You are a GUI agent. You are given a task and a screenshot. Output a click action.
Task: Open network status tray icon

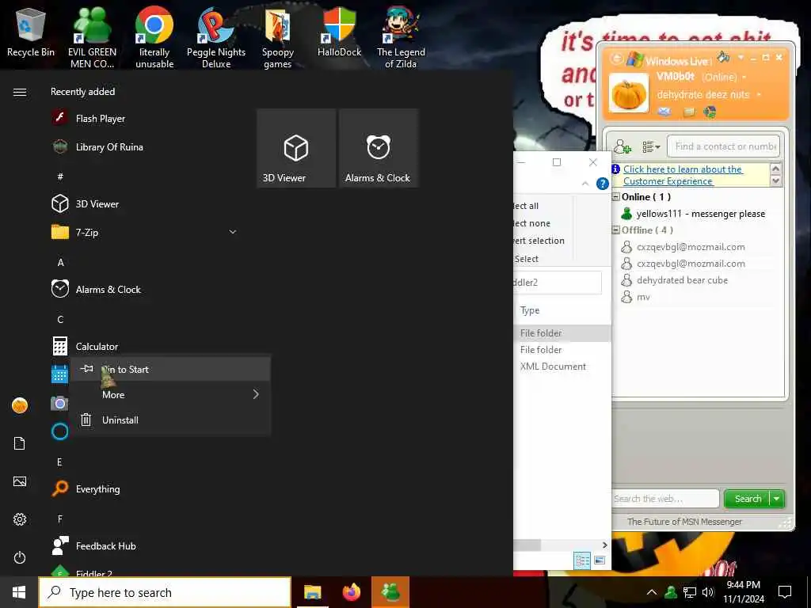pos(690,592)
